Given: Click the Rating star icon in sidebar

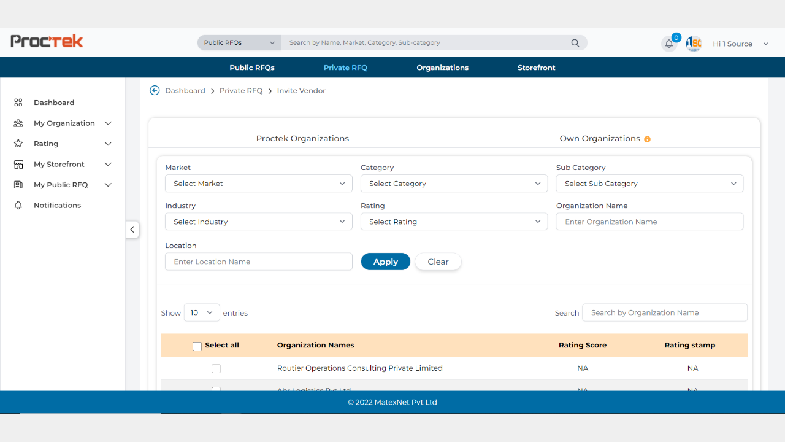Looking at the screenshot, I should pos(18,144).
